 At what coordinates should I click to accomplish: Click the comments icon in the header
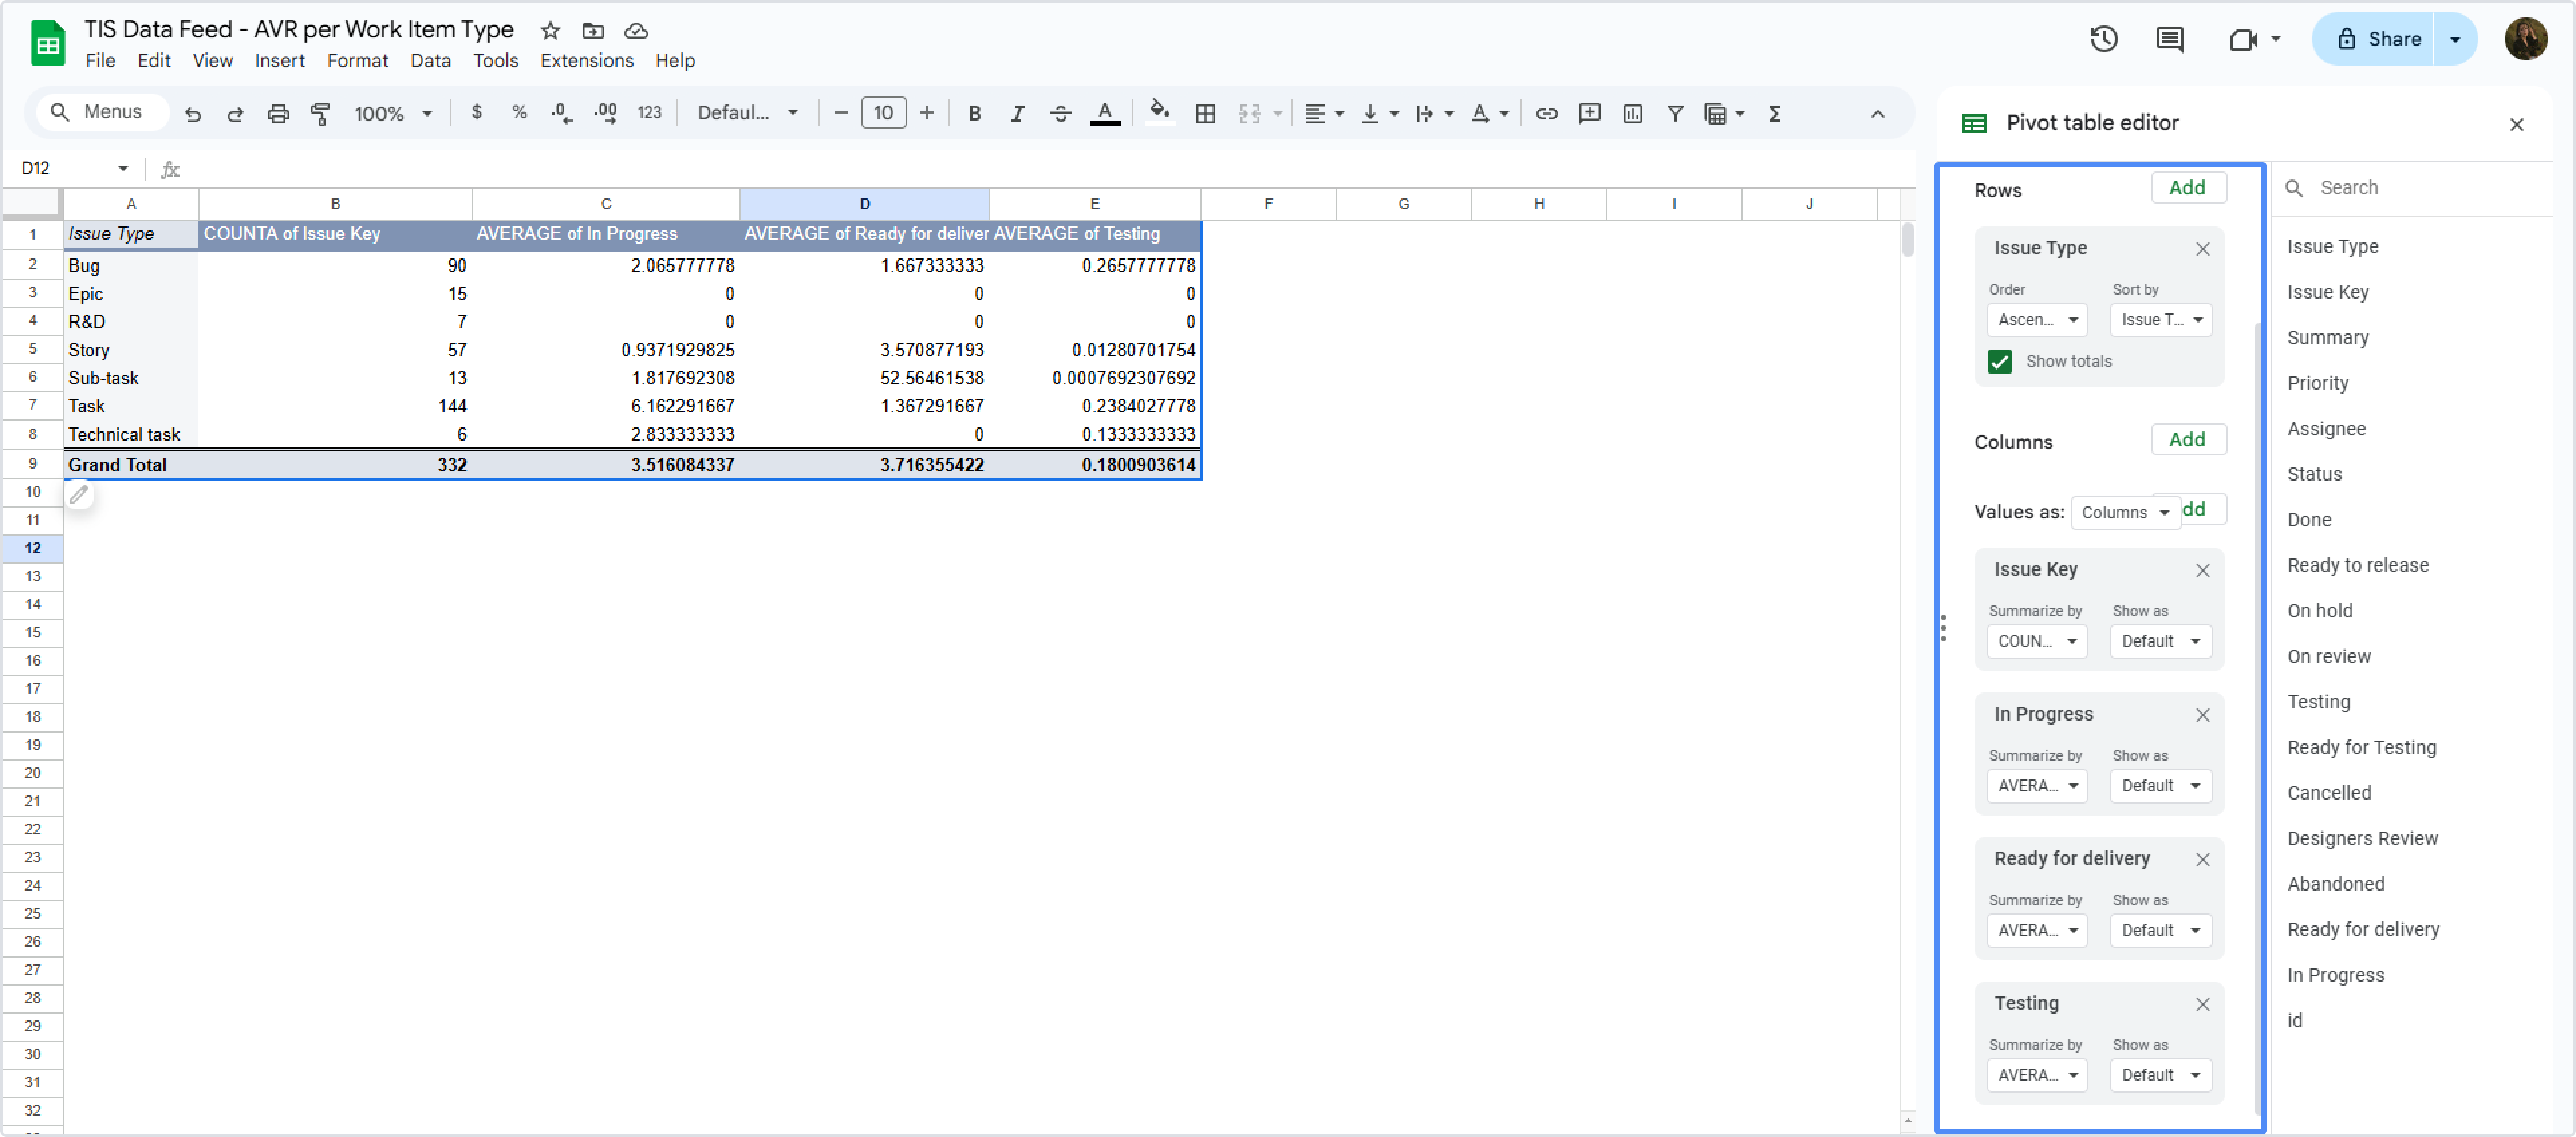coord(2169,39)
